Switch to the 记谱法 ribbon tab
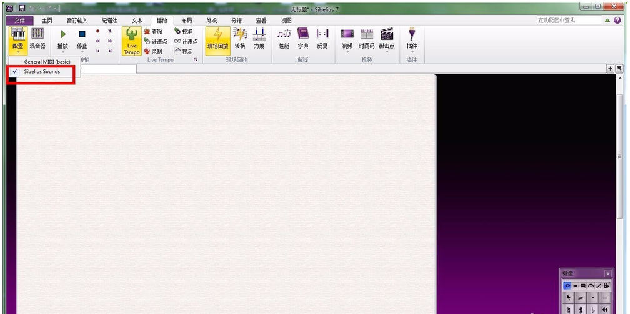 pos(110,21)
